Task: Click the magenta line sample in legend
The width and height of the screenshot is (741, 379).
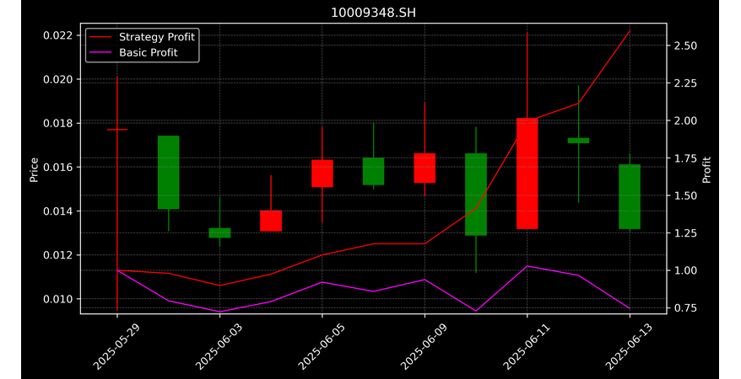Action: pyautogui.click(x=100, y=53)
